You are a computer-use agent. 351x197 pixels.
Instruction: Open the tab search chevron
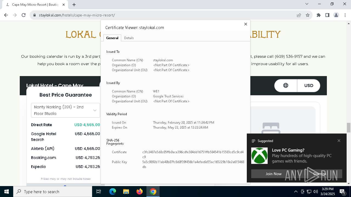coord(307,4)
